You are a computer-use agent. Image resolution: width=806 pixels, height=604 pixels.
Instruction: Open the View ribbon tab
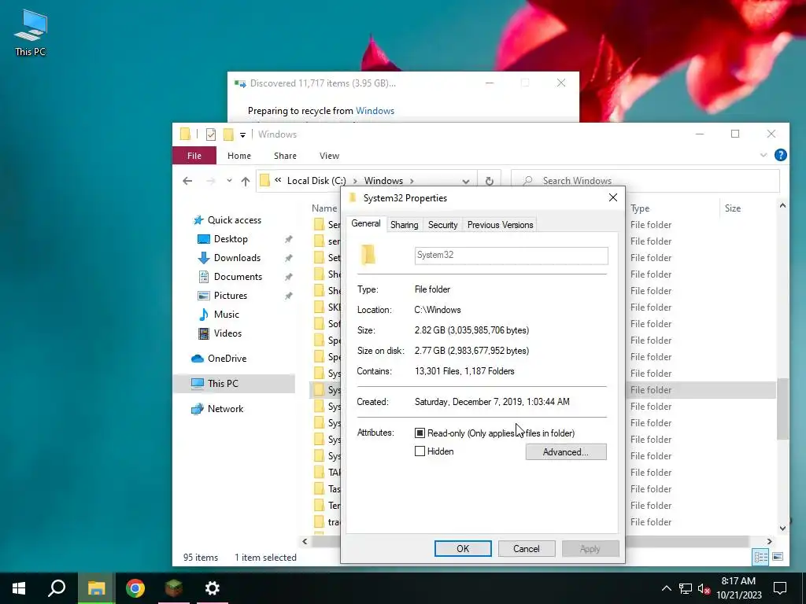pos(329,156)
